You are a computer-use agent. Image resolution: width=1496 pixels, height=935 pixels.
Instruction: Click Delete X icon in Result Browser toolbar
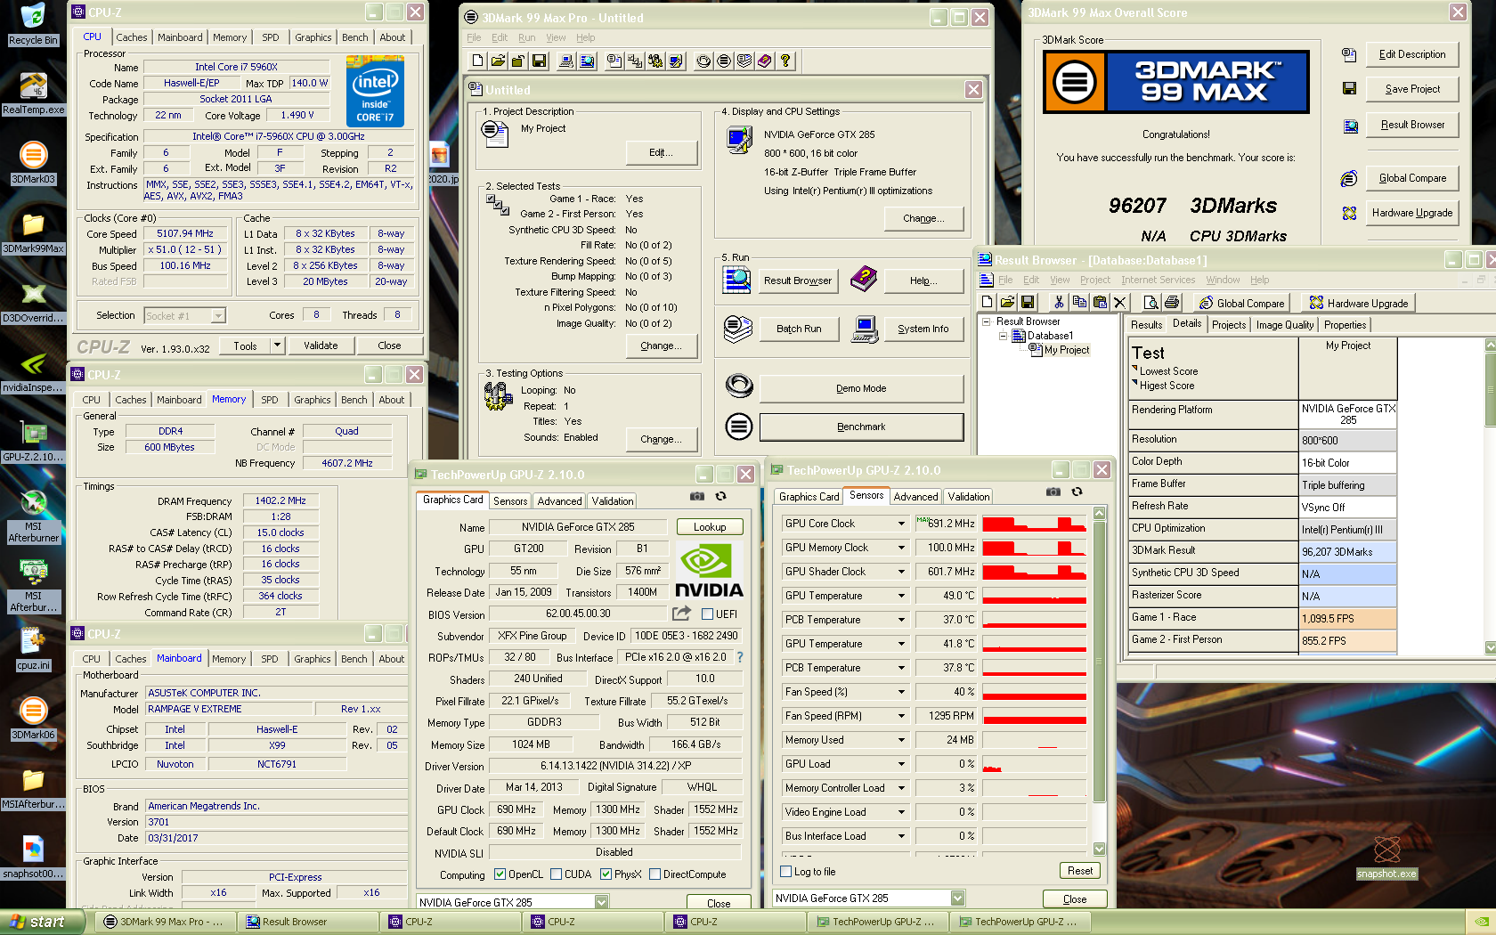point(1120,303)
